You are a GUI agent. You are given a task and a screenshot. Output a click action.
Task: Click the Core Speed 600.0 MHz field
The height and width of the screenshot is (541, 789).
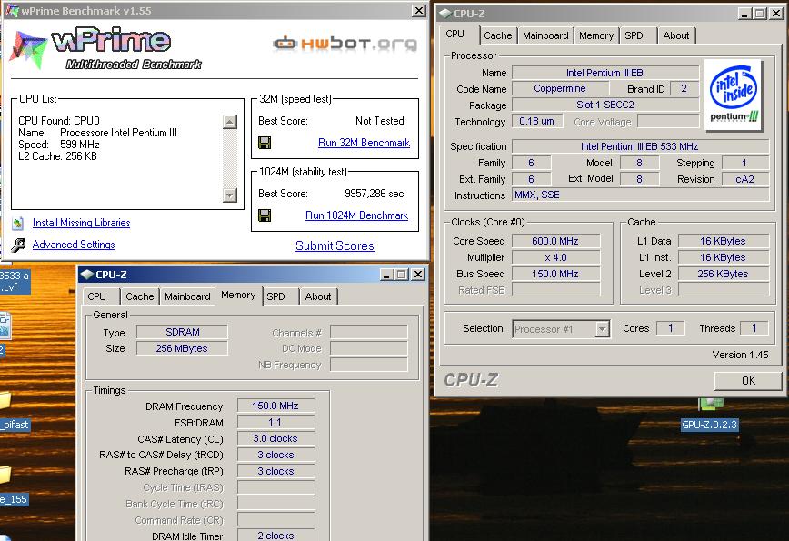[x=555, y=242]
